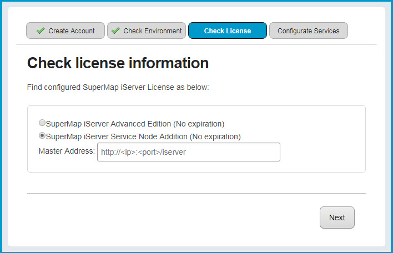
Task: Focus the Master Address input field
Action: pos(188,152)
